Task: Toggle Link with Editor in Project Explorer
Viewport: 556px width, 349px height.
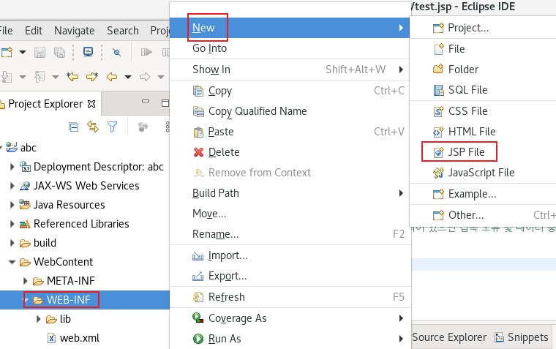Action: (93, 127)
